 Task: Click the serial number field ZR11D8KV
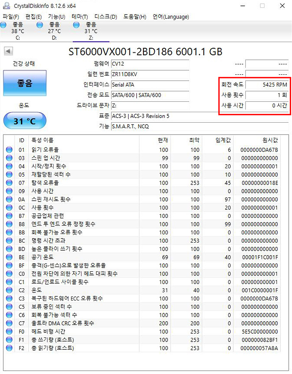click(150, 74)
